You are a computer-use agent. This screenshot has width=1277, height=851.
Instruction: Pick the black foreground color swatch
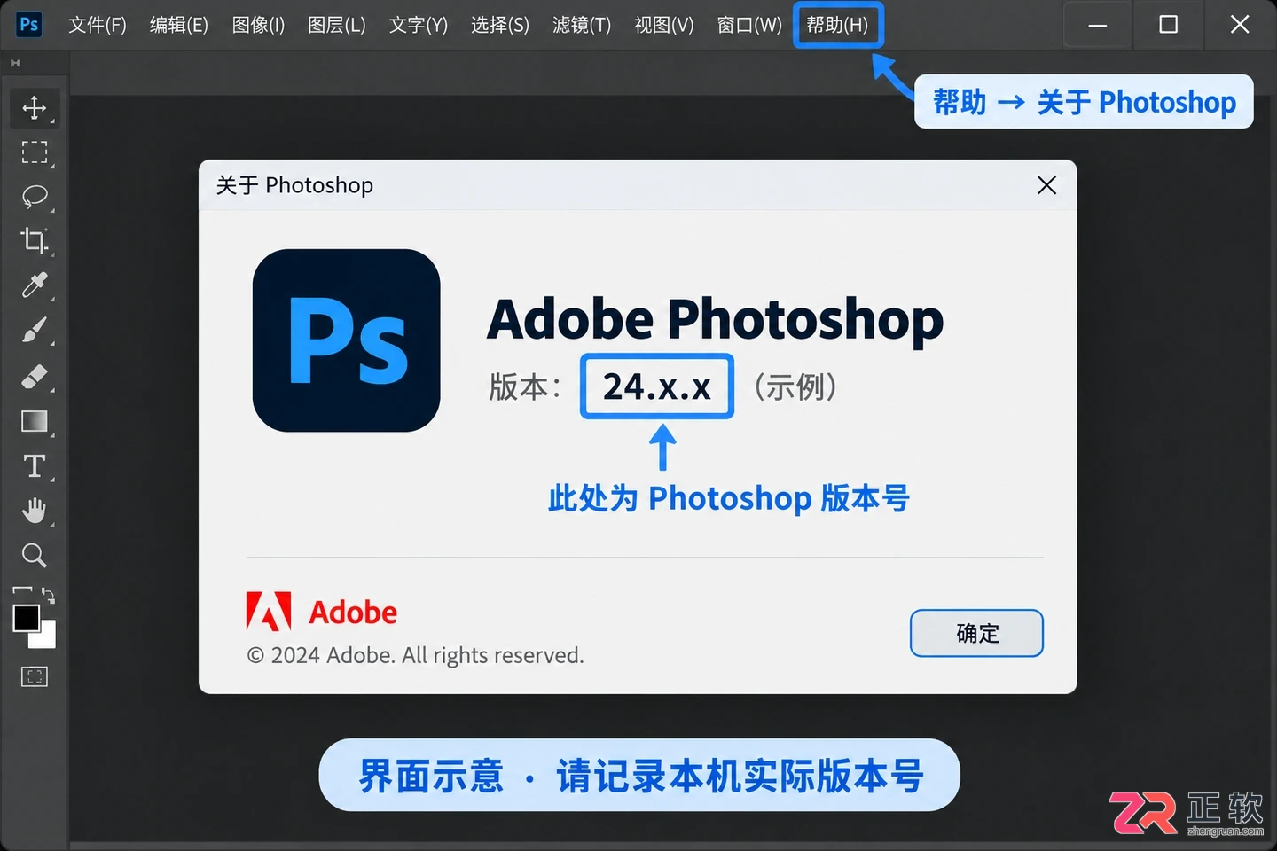coord(26,618)
